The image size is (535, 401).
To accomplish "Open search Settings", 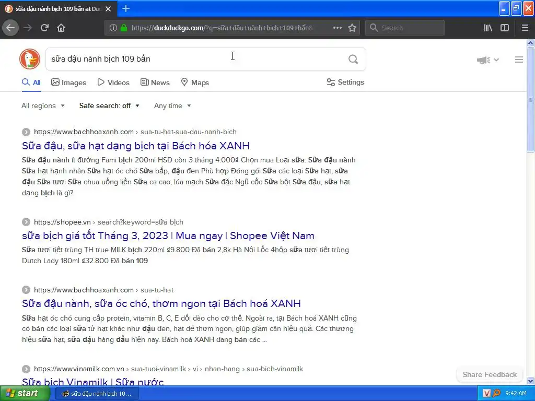I will click(x=345, y=82).
